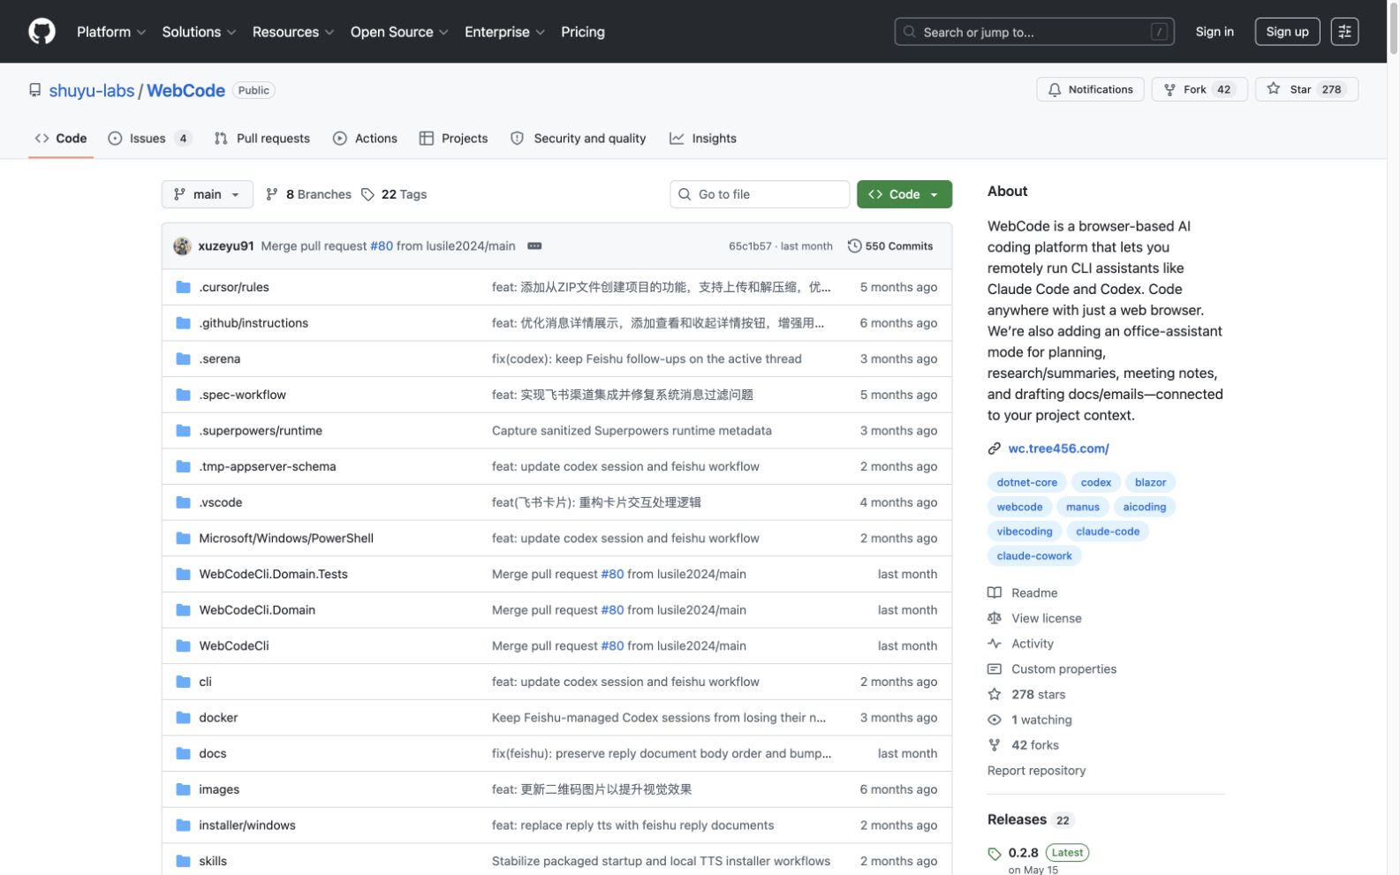Click the 0.2.8 release tag link
The width and height of the screenshot is (1400, 875).
[1023, 853]
